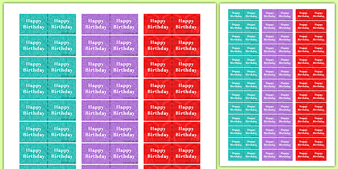Image resolution: width=338 pixels, height=169 pixels.
Task: Click seventh-row right red label on the large page
Action: tap(186, 153)
